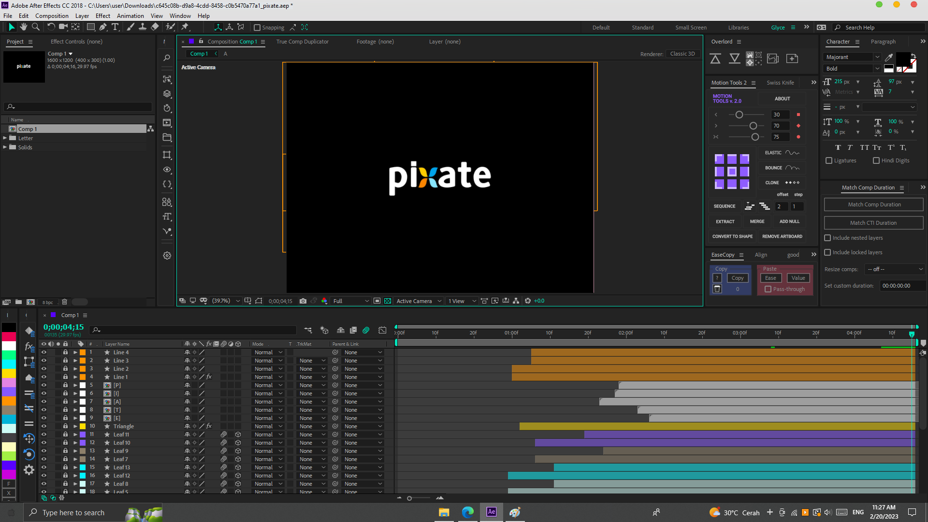Unlock the Leaf 11 layer
Image resolution: width=928 pixels, height=522 pixels.
[x=65, y=435]
